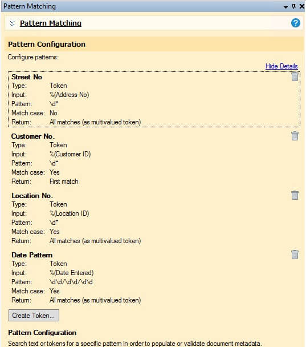This screenshot has height=347, width=306.
Task: Click the %(Customer ID) input value
Action: coord(70,154)
